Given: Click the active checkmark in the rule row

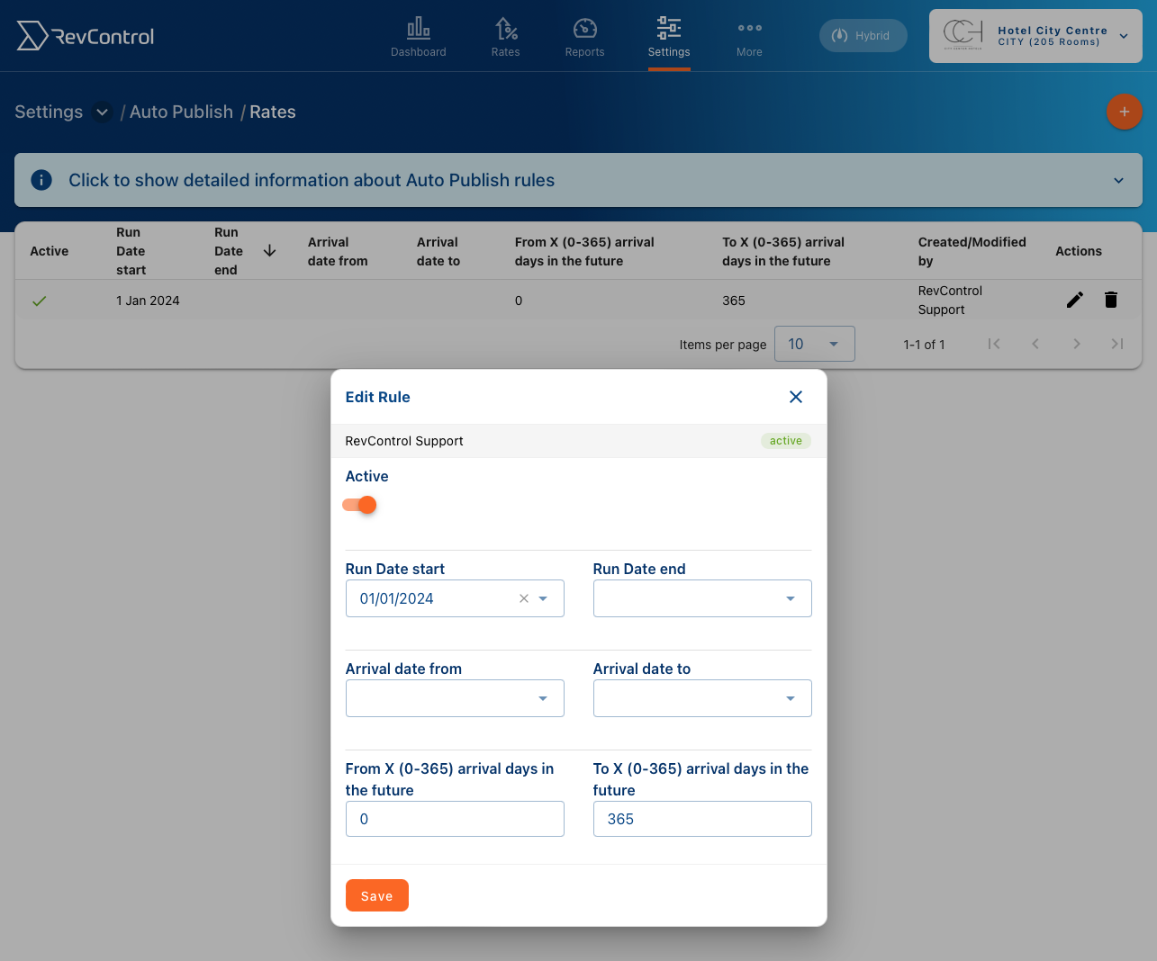Looking at the screenshot, I should click(x=39, y=301).
